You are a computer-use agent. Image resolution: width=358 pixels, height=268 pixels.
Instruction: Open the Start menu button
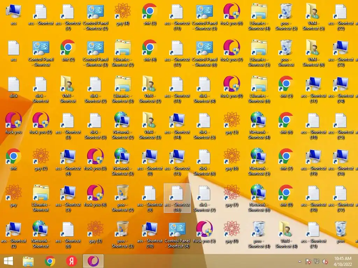tap(8, 261)
